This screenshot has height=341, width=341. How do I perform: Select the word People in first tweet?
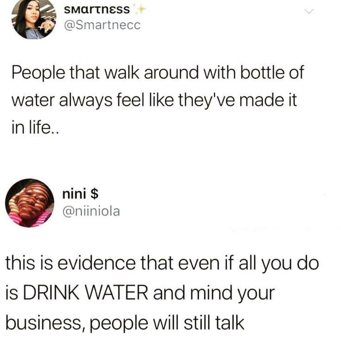[38, 73]
